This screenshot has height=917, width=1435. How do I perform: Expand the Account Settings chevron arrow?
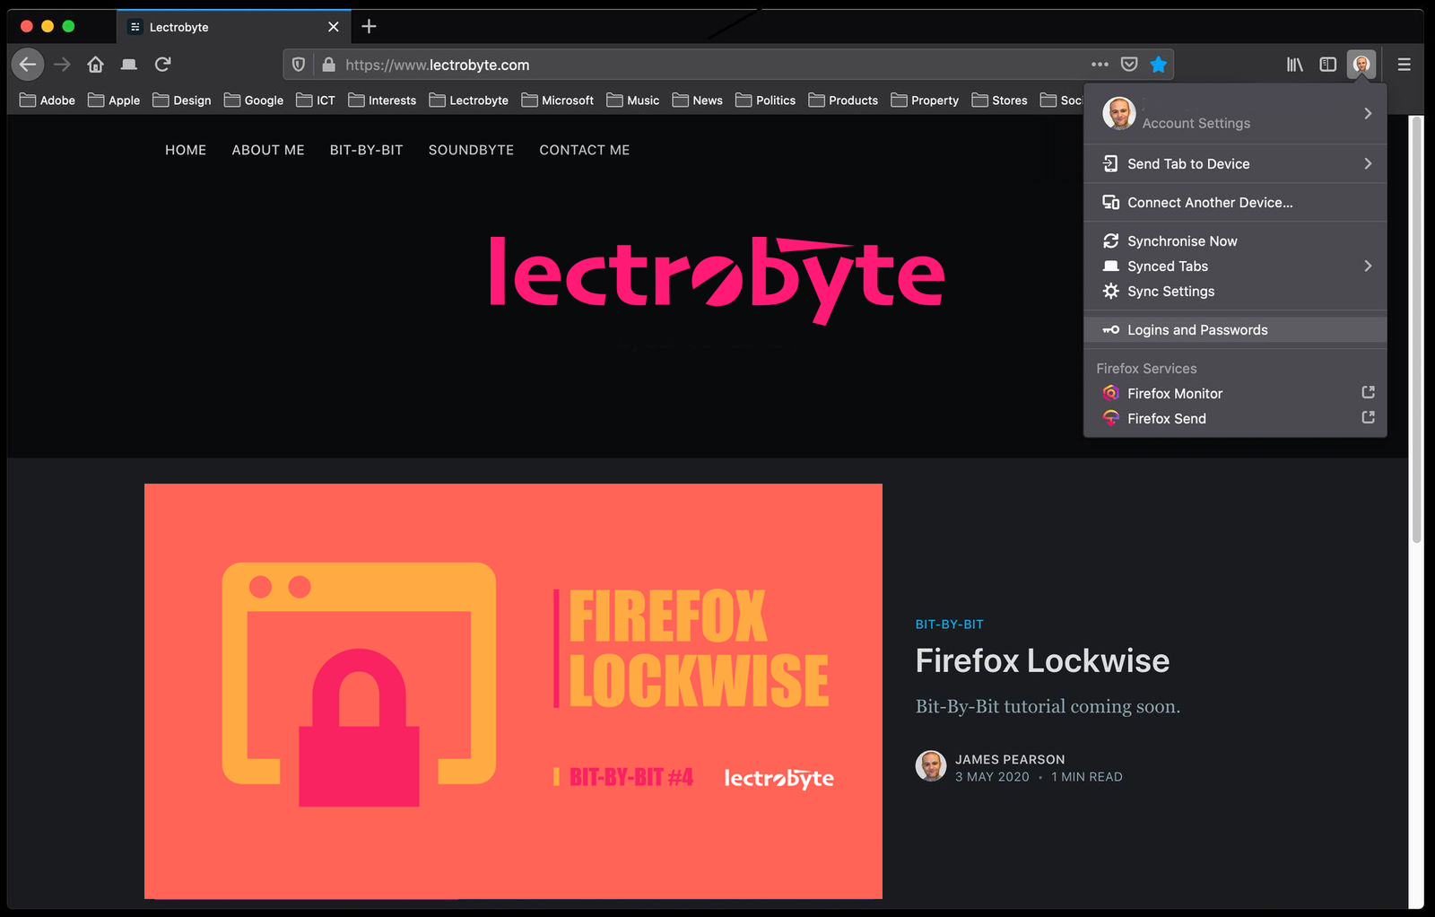pos(1367,113)
